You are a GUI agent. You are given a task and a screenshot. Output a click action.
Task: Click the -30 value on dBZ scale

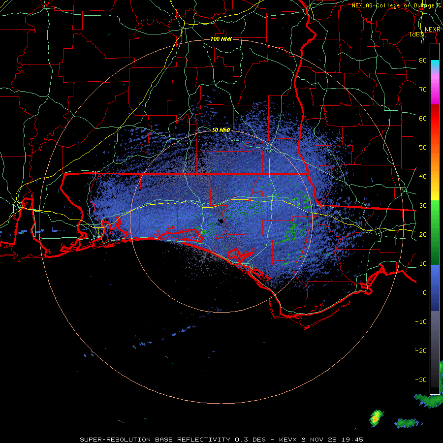pyautogui.click(x=421, y=380)
